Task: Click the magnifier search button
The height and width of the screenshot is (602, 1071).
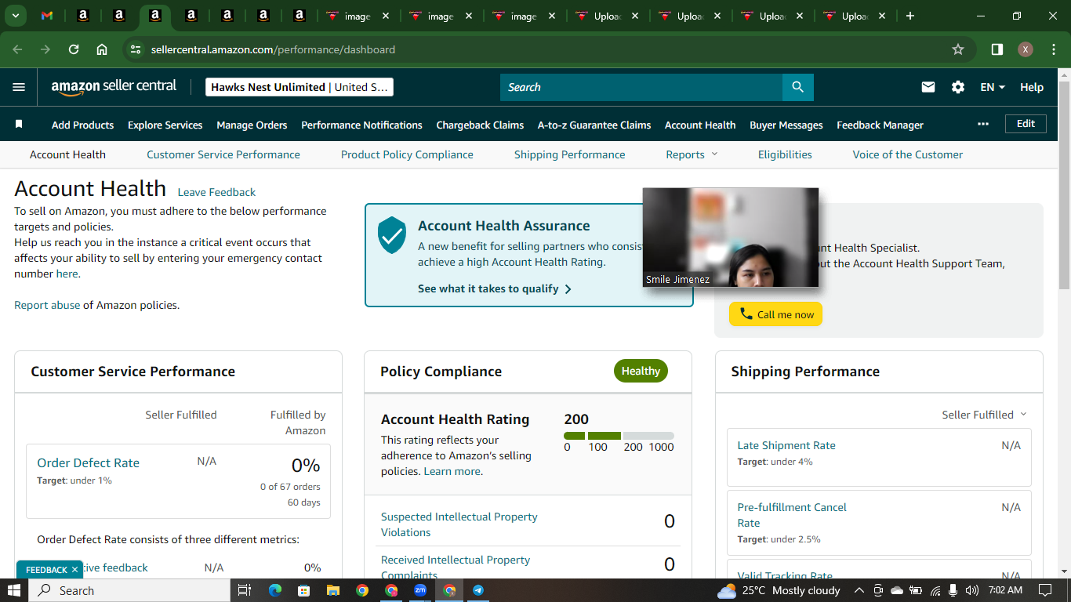Action: coord(797,87)
